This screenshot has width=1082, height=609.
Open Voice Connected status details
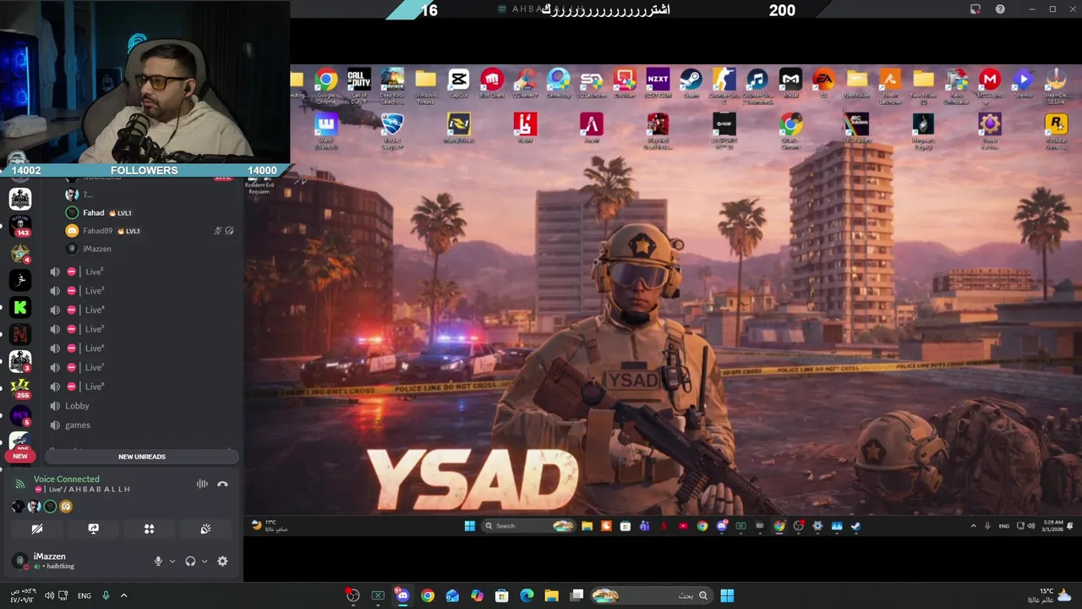pos(67,479)
